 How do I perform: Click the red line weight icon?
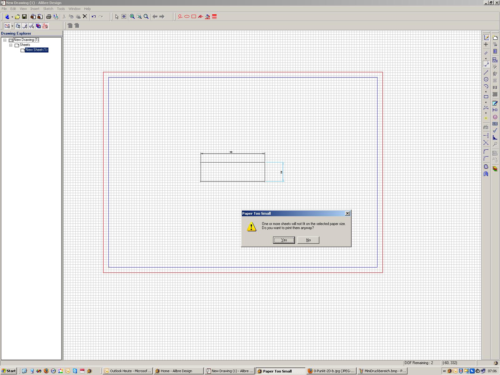(x=214, y=17)
